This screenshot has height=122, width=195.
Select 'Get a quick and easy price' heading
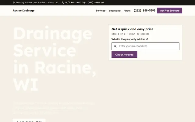132,29
